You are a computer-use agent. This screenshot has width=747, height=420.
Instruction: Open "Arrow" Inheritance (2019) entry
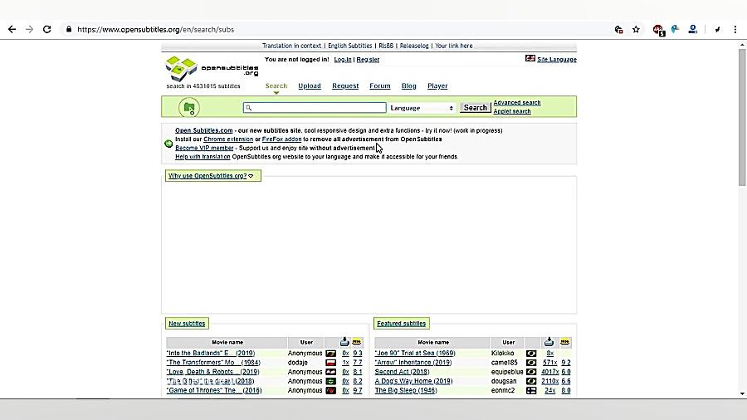tap(413, 363)
